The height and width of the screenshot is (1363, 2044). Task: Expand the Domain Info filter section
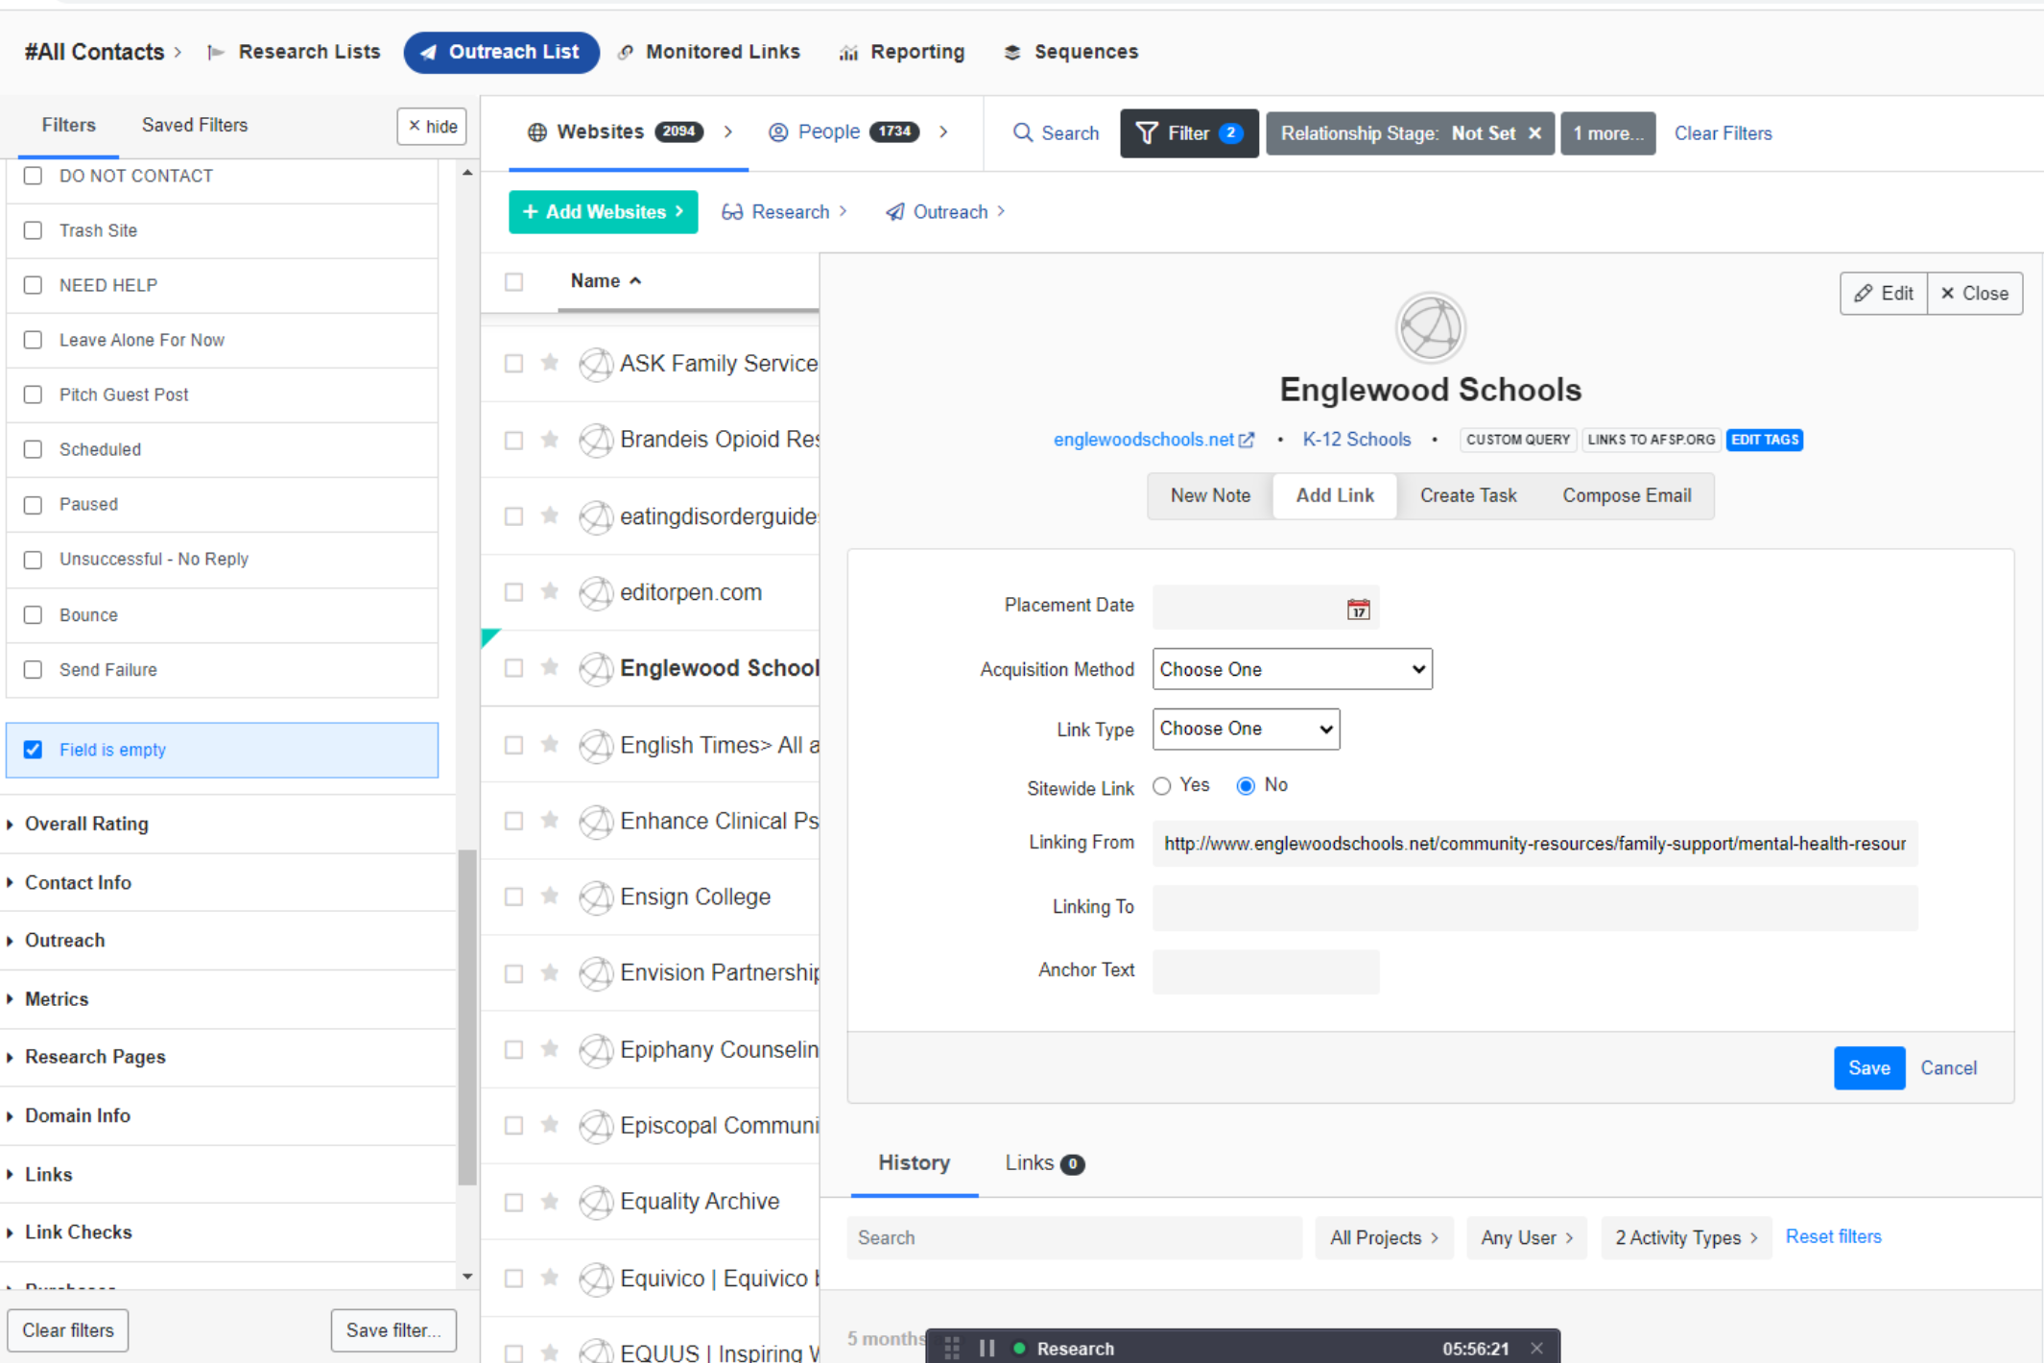coord(78,1115)
